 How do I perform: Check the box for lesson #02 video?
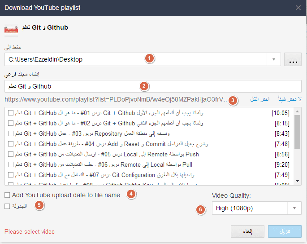pyautogui.click(x=11, y=123)
